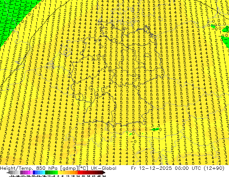The image size is (229, 177).
Task: Click the blue segment of the temperature legend
Action: 39,173
